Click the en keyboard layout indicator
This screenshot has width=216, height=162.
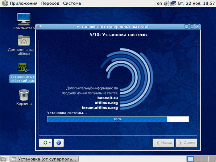(x=160, y=3)
